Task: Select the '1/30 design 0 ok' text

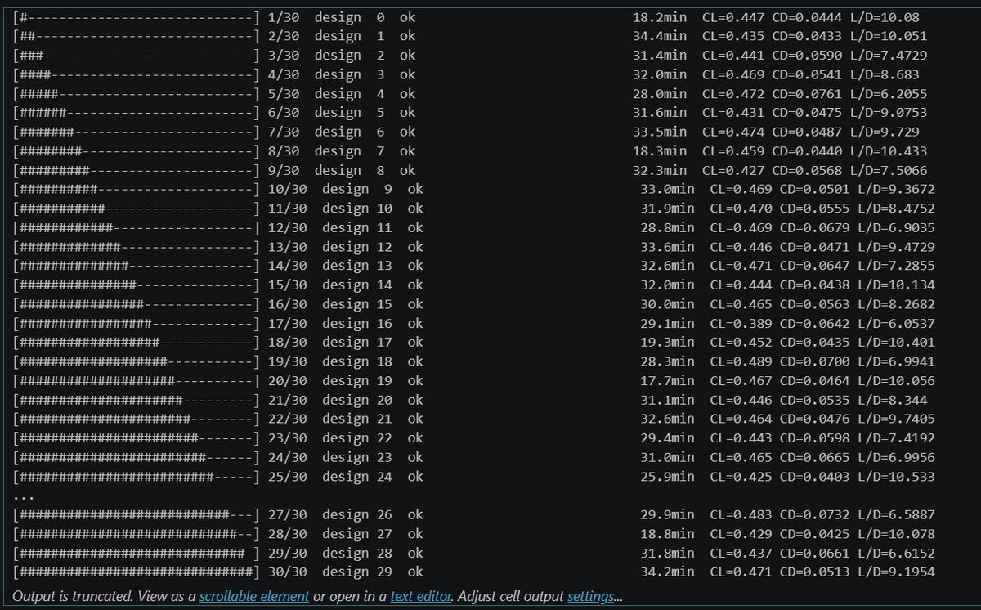Action: [341, 17]
